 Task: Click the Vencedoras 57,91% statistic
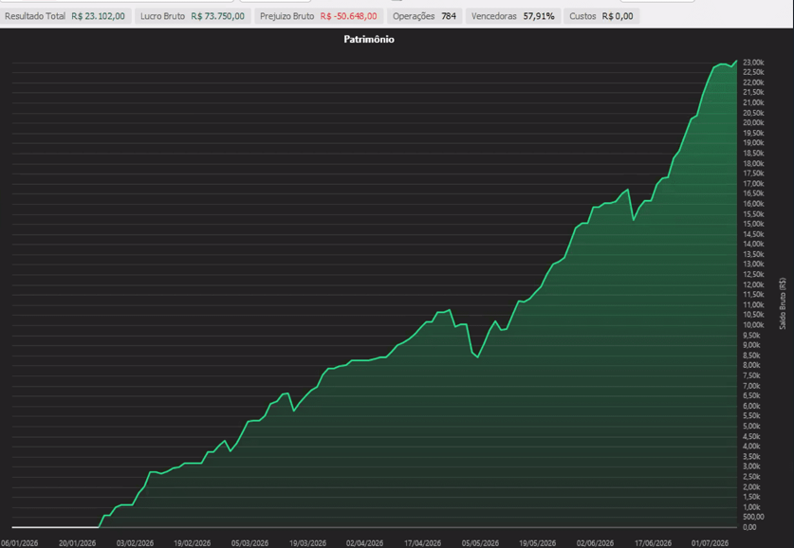click(513, 16)
